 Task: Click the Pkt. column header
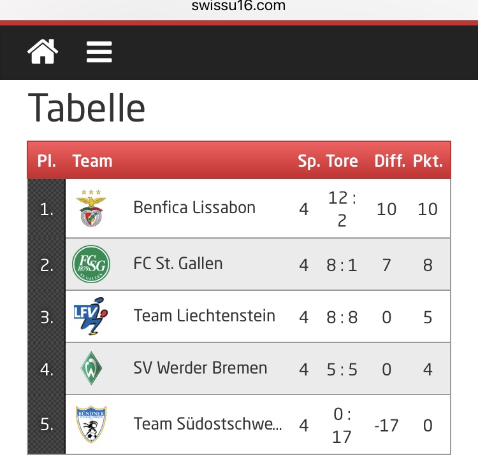428,161
